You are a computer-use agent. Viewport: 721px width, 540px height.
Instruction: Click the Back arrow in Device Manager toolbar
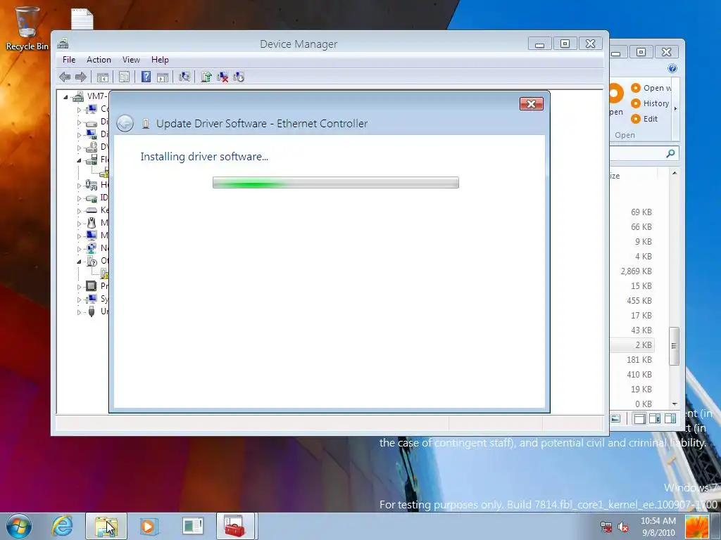point(65,77)
